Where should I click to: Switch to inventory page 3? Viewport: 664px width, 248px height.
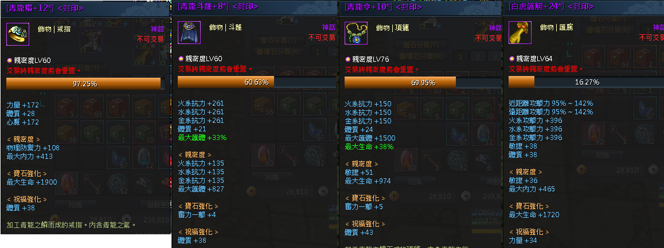494,57
